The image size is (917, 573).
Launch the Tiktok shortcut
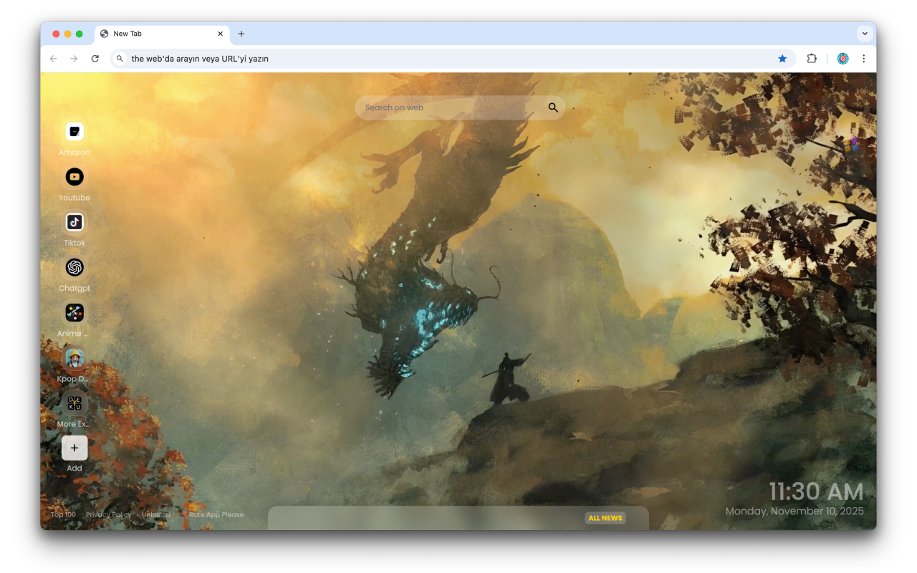(75, 222)
